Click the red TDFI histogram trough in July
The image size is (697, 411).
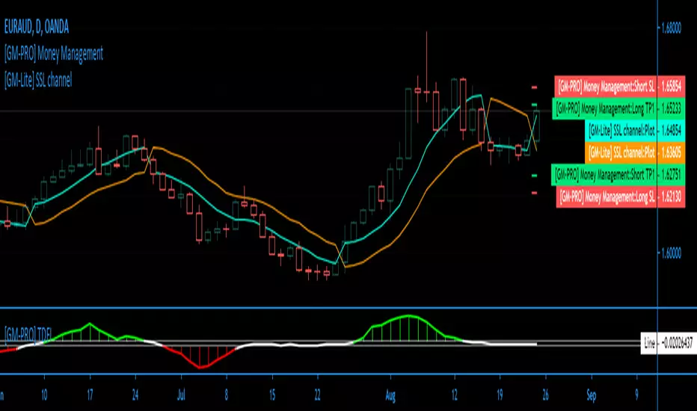200,356
